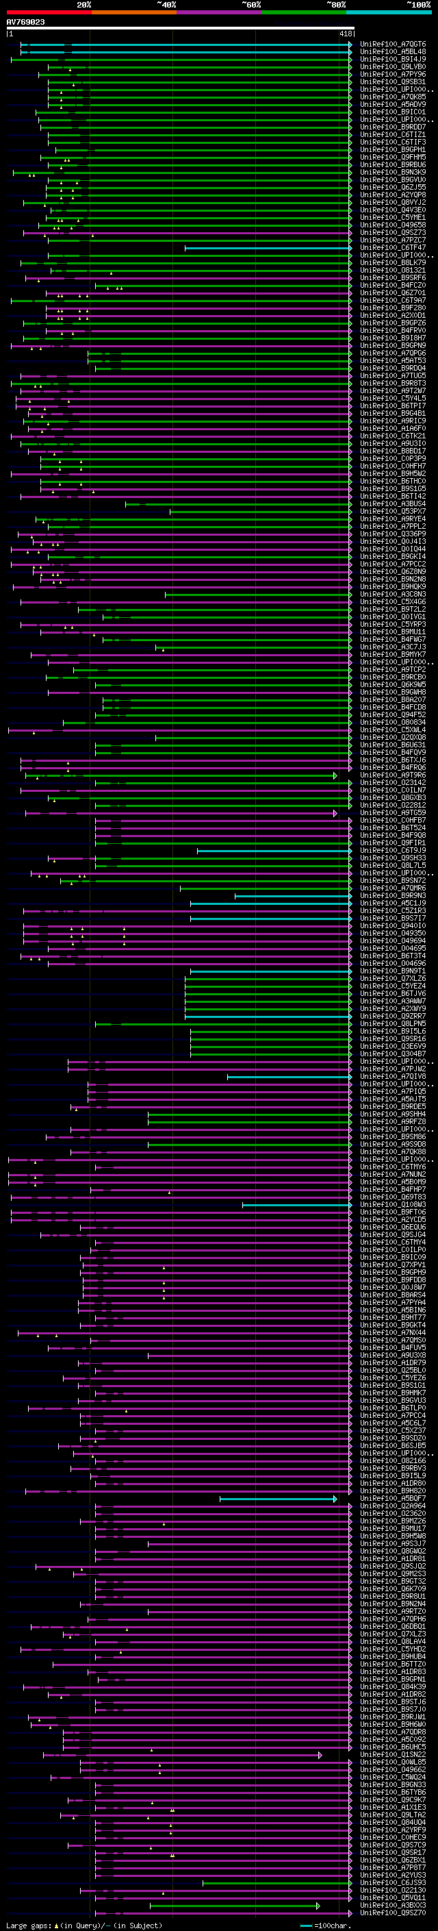Open hit UniRef100_A7QGT6
This screenshot has height=1931, width=438.
393,45
